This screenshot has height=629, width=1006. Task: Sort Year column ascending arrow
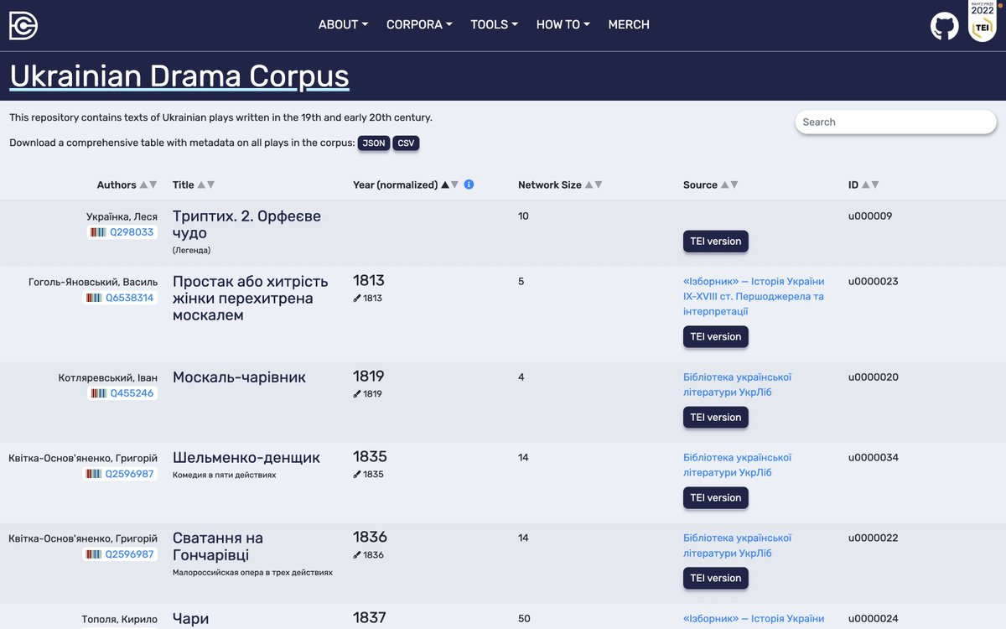(x=445, y=185)
